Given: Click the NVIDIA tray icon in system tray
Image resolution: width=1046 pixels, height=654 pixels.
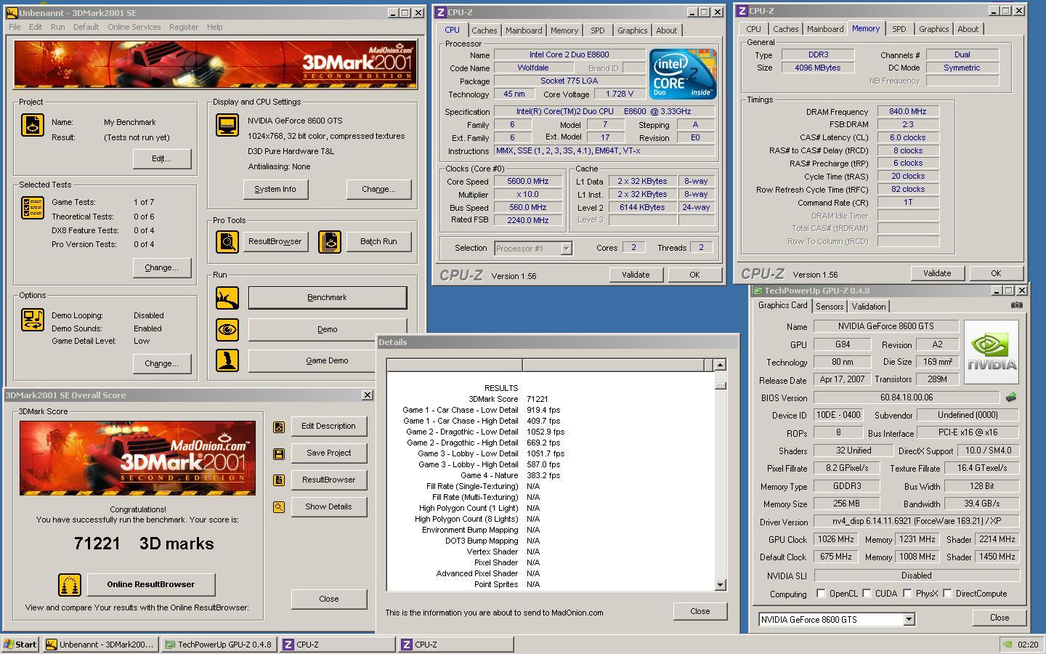Looking at the screenshot, I should [x=1008, y=644].
